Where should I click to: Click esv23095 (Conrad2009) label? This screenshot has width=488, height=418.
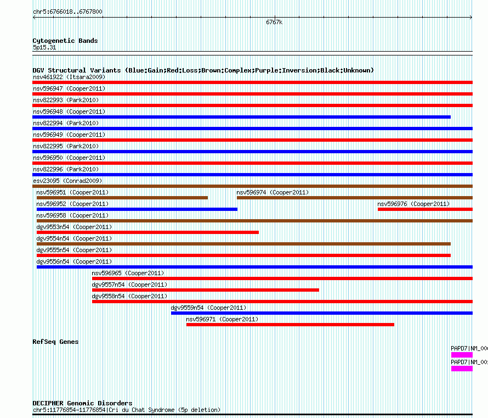pyautogui.click(x=67, y=181)
